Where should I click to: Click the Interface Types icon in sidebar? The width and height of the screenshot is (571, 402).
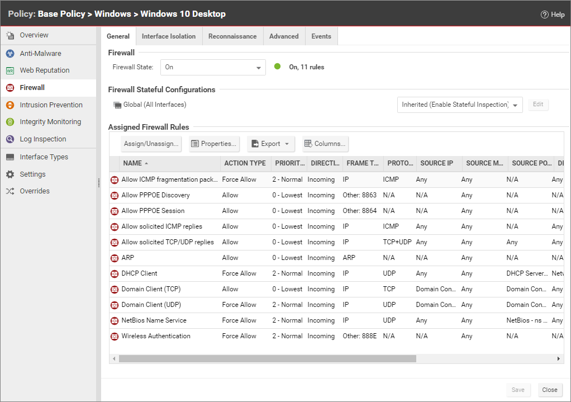coord(9,157)
